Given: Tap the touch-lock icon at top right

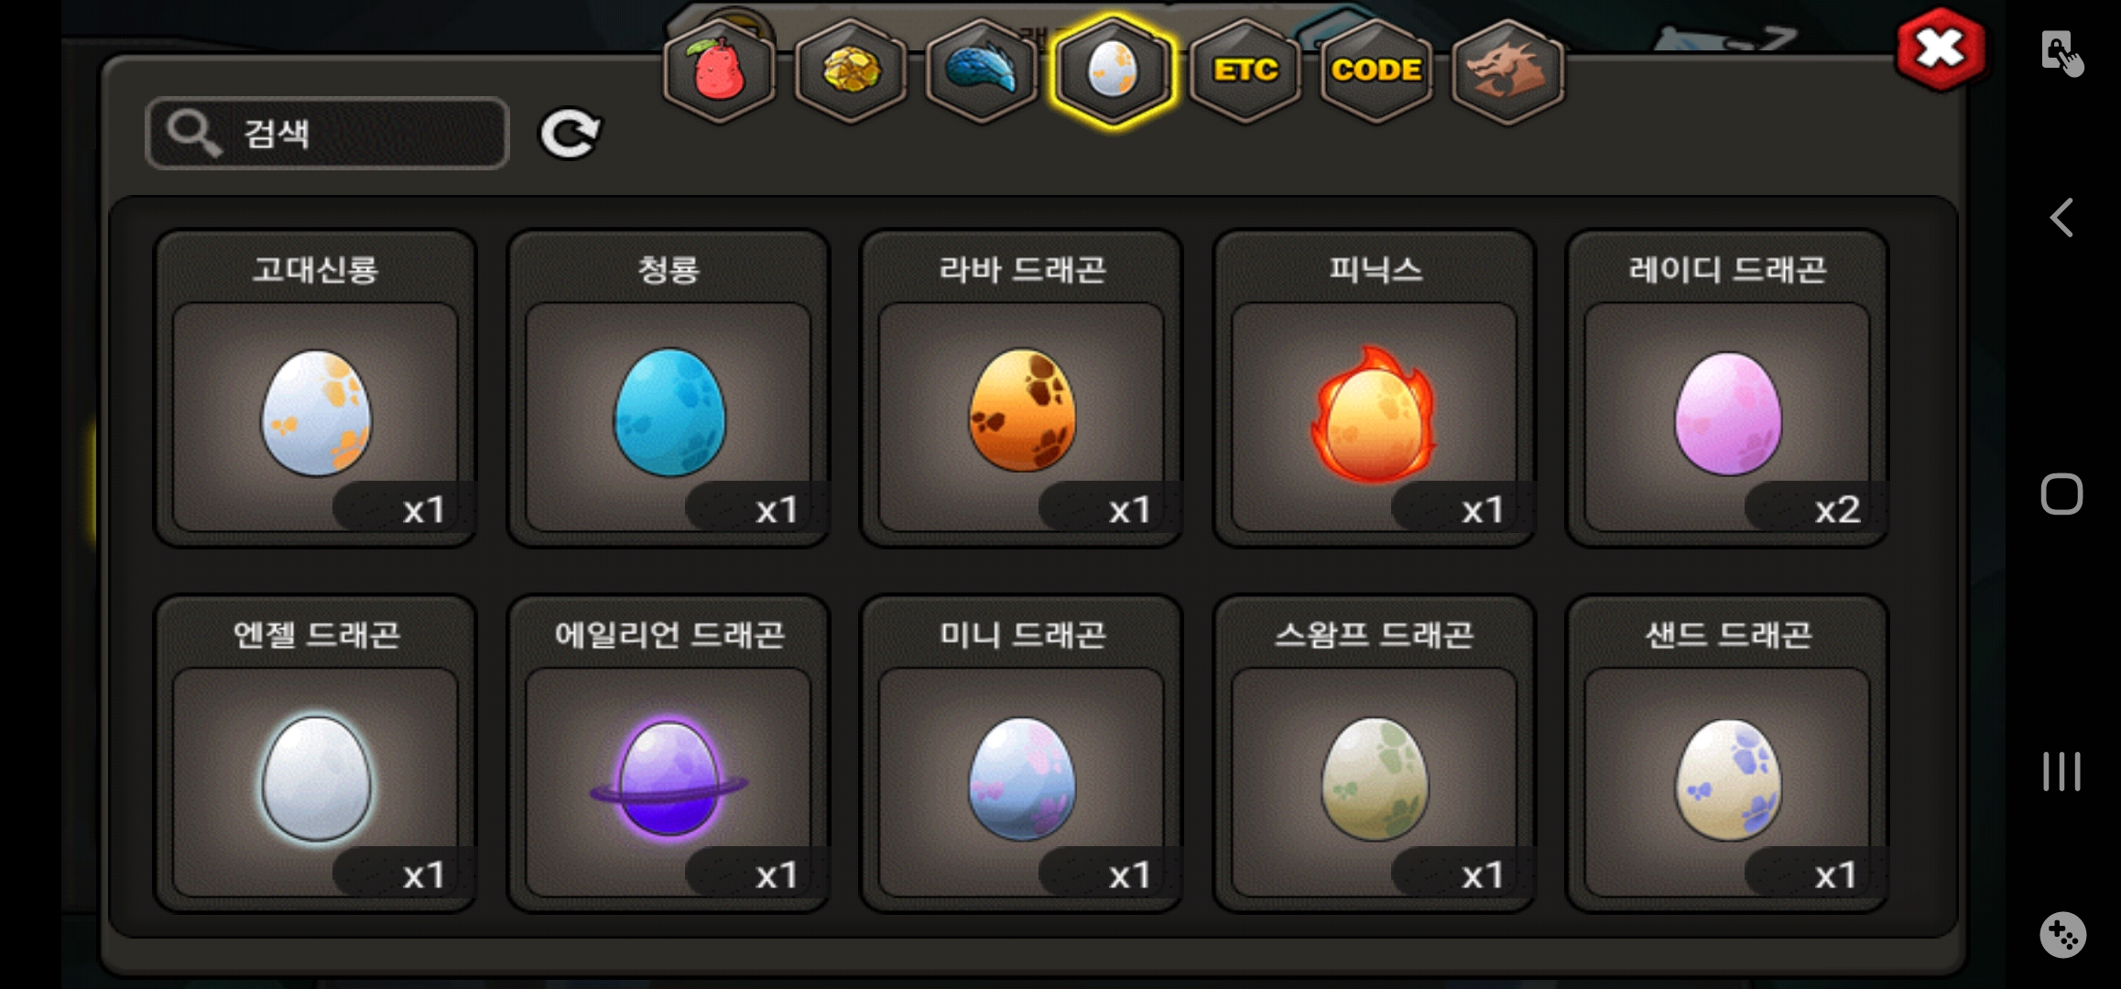Looking at the screenshot, I should tap(2061, 53).
